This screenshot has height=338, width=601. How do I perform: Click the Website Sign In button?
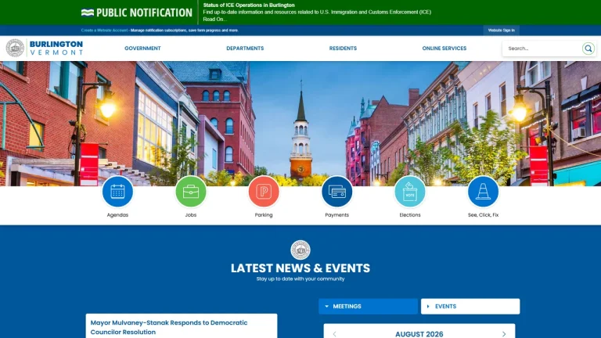click(x=502, y=31)
